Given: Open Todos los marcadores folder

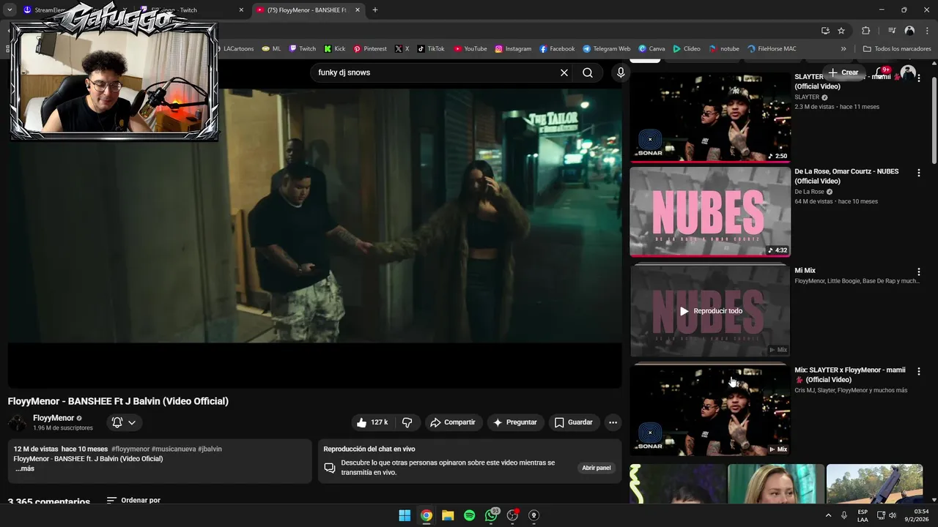Looking at the screenshot, I should coord(897,49).
